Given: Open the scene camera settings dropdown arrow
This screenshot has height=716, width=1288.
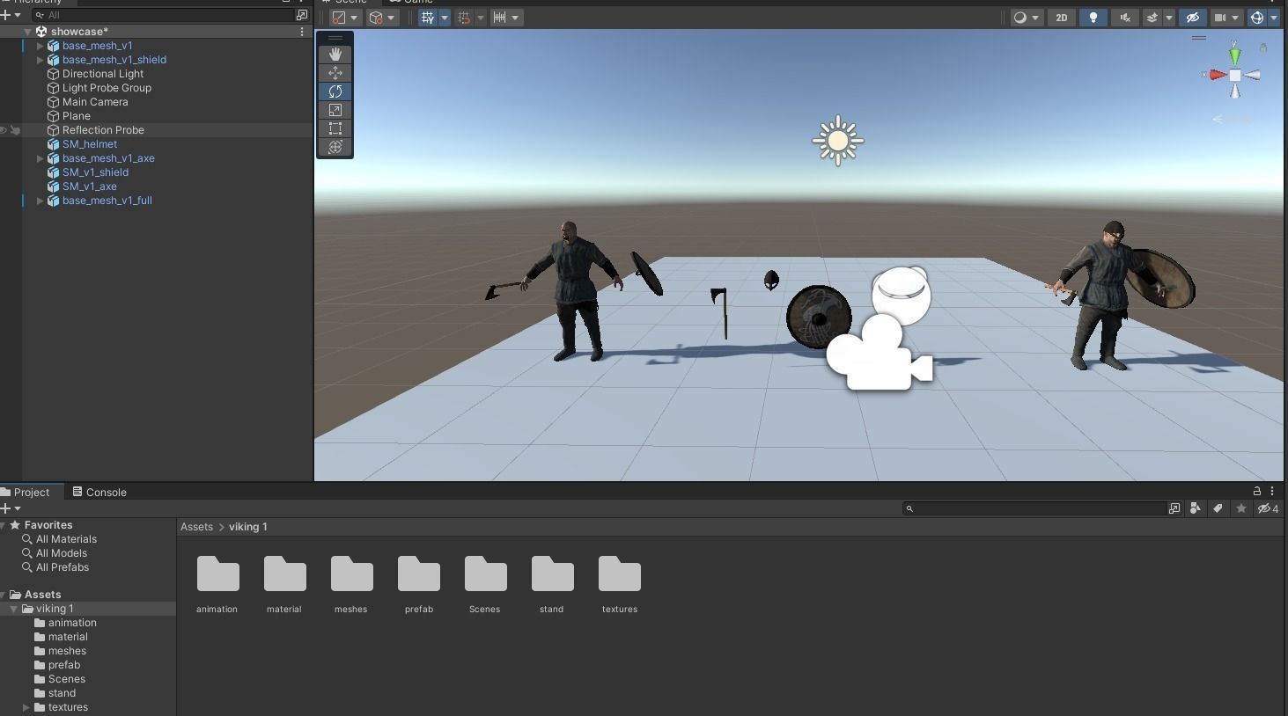Looking at the screenshot, I should (x=1236, y=18).
